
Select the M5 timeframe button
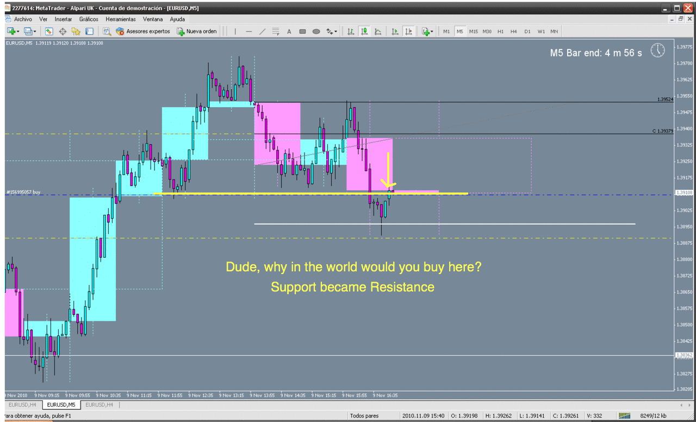(x=460, y=32)
